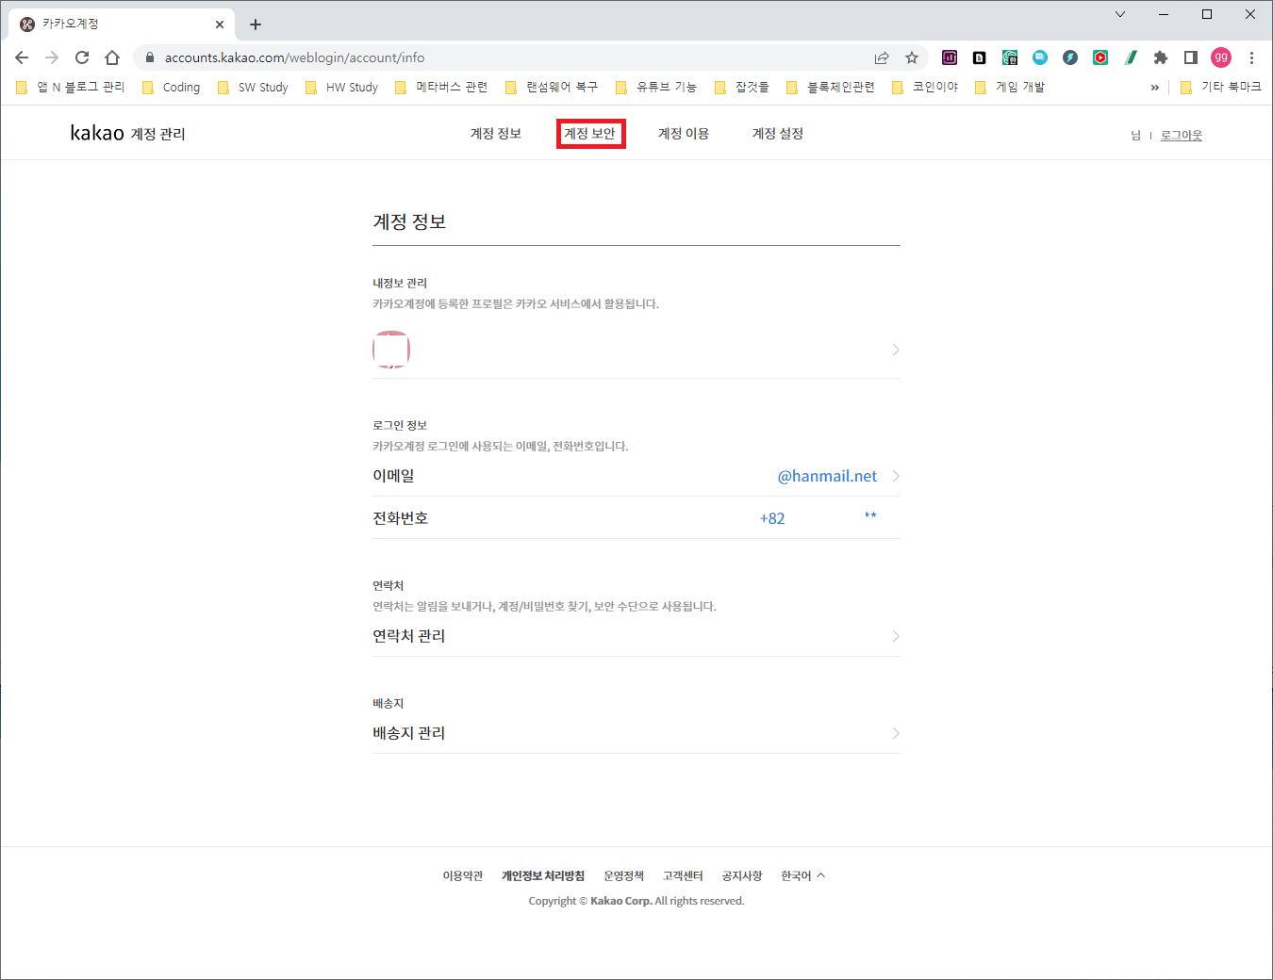The image size is (1273, 980).
Task: Click the kakao 계정 관리 logo
Action: [x=127, y=133]
